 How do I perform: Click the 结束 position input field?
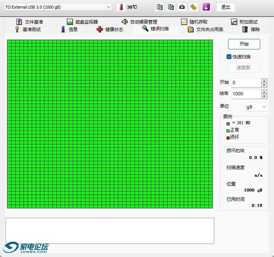[x=246, y=94]
